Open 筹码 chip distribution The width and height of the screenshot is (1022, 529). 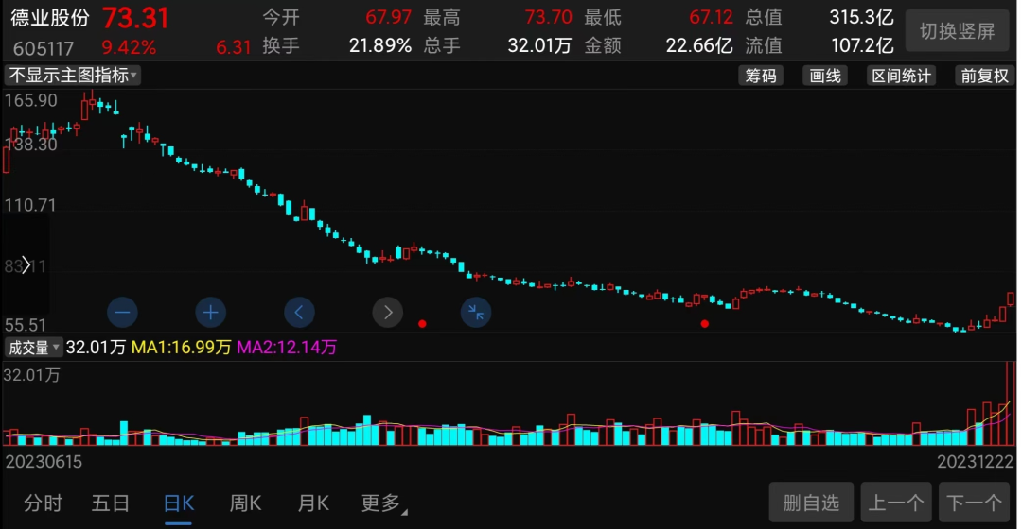pos(761,77)
